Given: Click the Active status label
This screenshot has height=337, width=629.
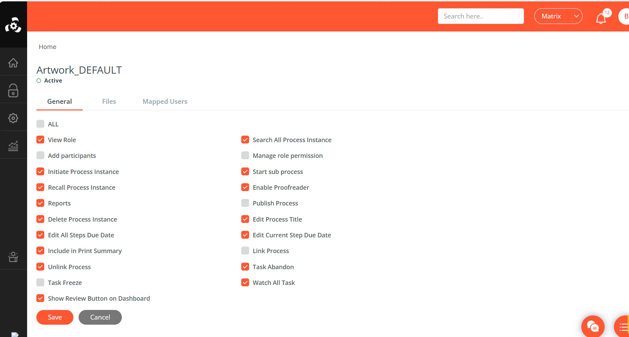Looking at the screenshot, I should (x=53, y=80).
